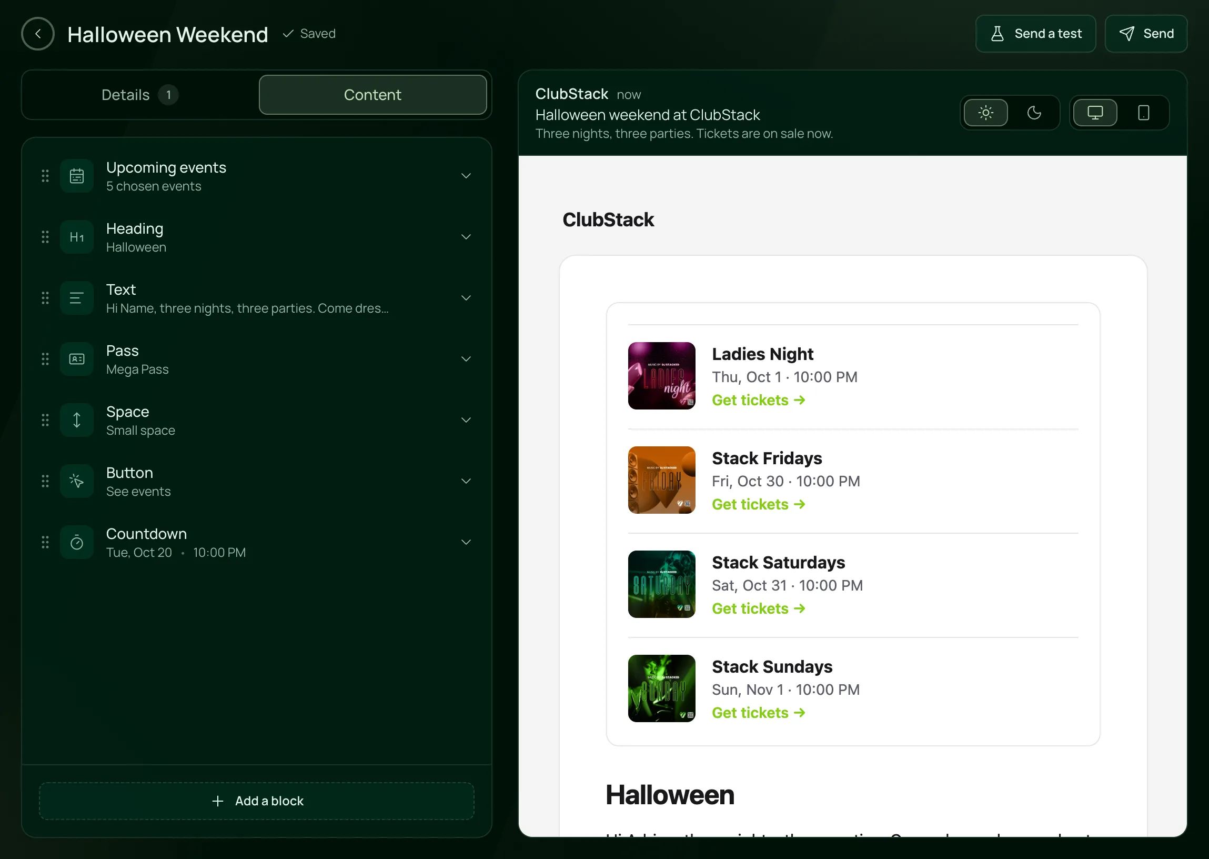This screenshot has height=859, width=1209.
Task: Expand the Countdown block chevron
Action: point(466,543)
